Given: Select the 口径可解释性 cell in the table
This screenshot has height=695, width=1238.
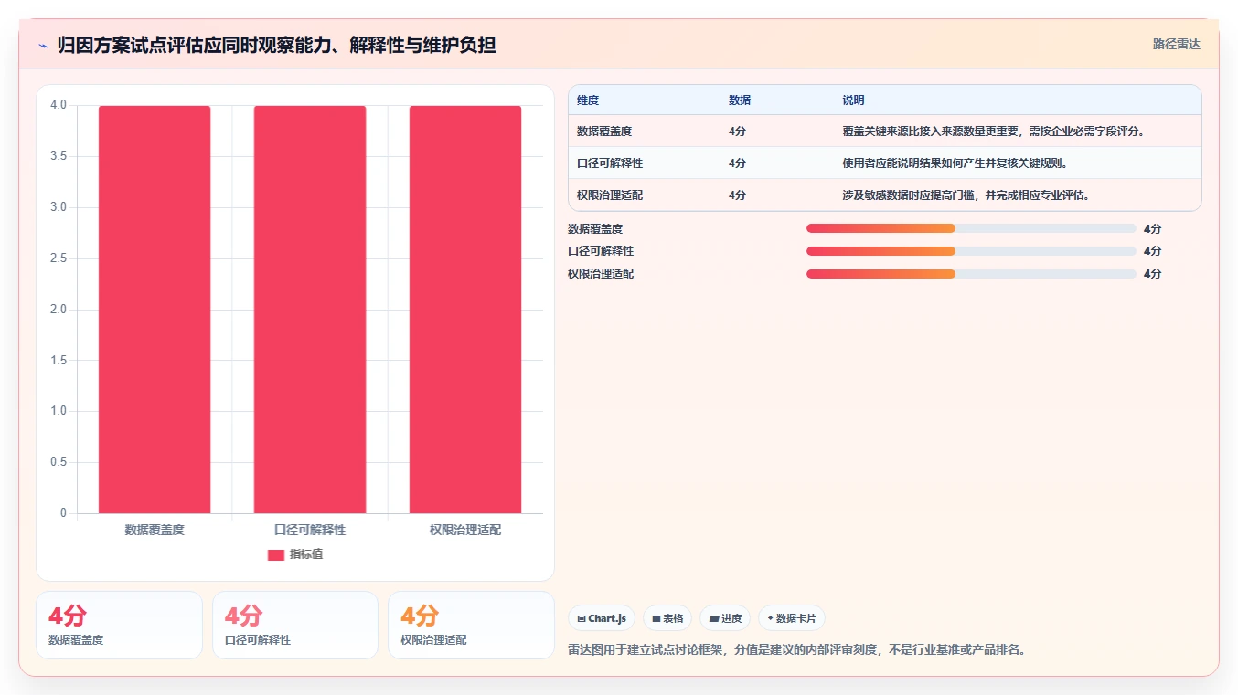Looking at the screenshot, I should pyautogui.click(x=610, y=163).
